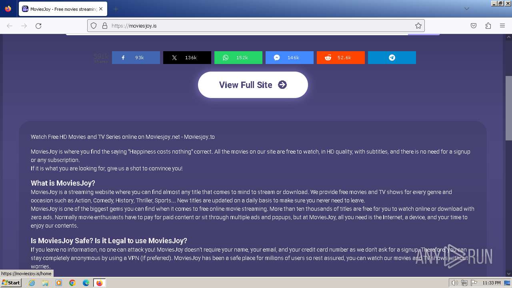Click the X logo icon
512x288 pixels.
(174, 58)
